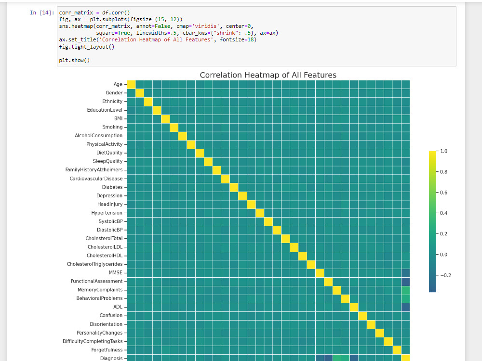Click the viridis colorbar gradient
This screenshot has width=482, height=361.
(432, 221)
